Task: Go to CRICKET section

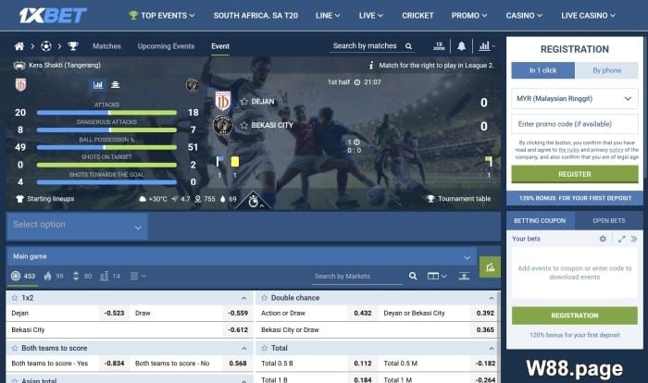Action: (x=417, y=16)
